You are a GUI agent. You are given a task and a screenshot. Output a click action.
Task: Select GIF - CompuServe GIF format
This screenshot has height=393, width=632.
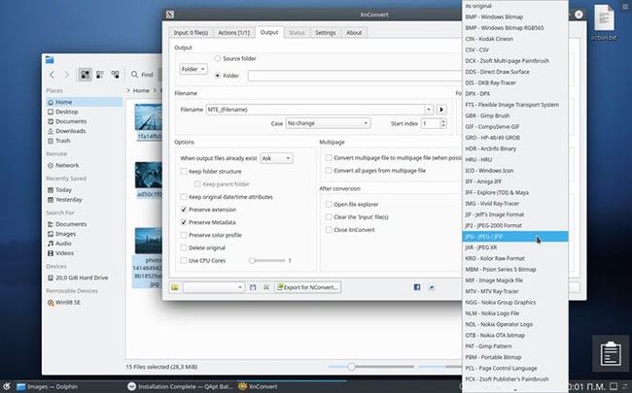[x=515, y=127]
